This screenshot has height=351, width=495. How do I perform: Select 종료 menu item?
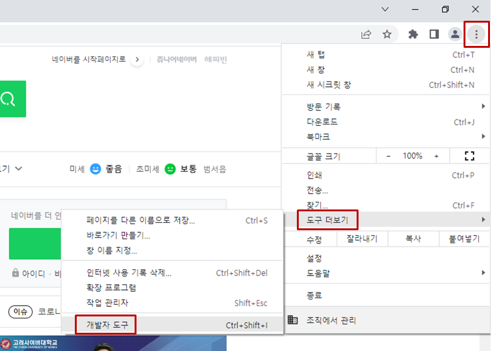click(386, 296)
